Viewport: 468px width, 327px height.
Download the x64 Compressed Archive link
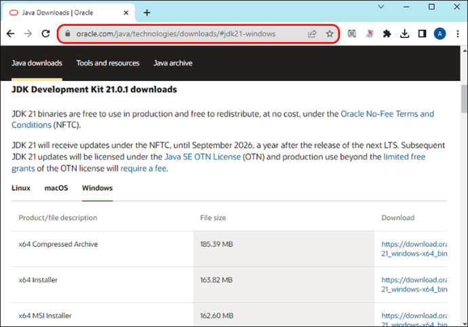tap(414, 249)
